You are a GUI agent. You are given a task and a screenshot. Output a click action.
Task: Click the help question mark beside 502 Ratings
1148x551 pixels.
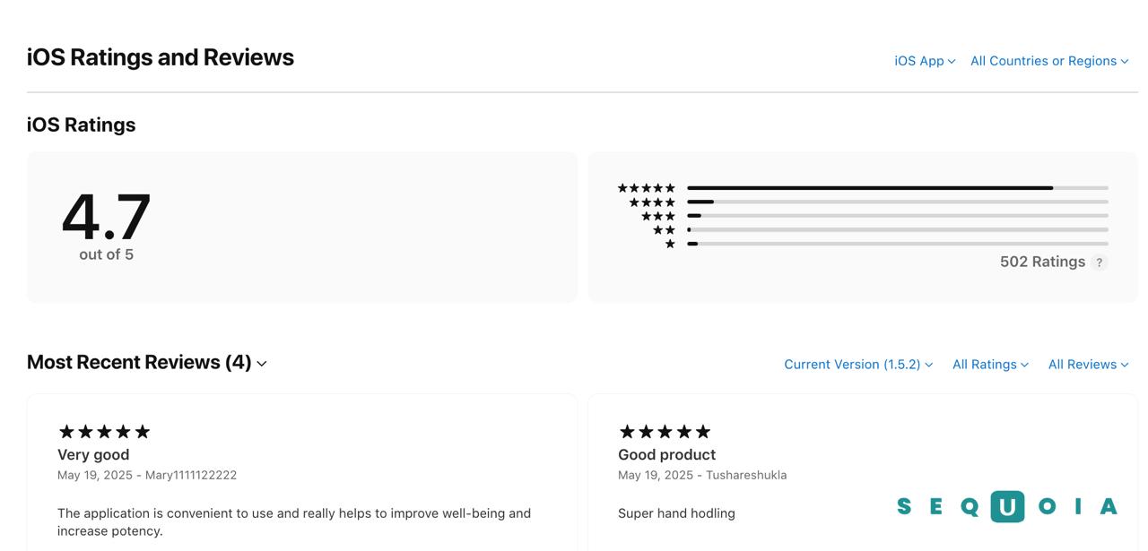(x=1100, y=263)
